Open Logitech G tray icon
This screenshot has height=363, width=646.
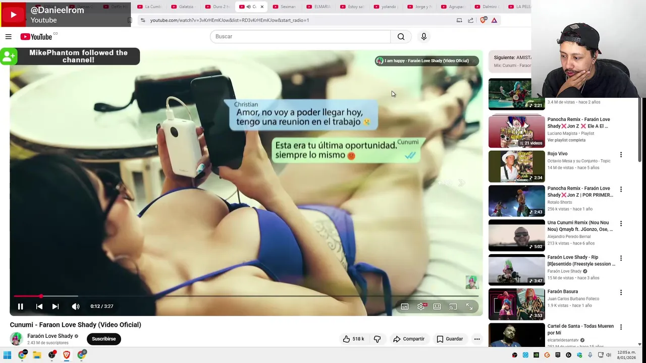(568, 355)
